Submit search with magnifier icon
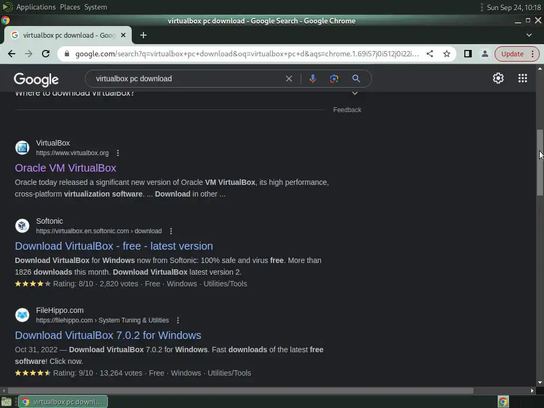Image resolution: width=544 pixels, height=408 pixels. point(356,79)
